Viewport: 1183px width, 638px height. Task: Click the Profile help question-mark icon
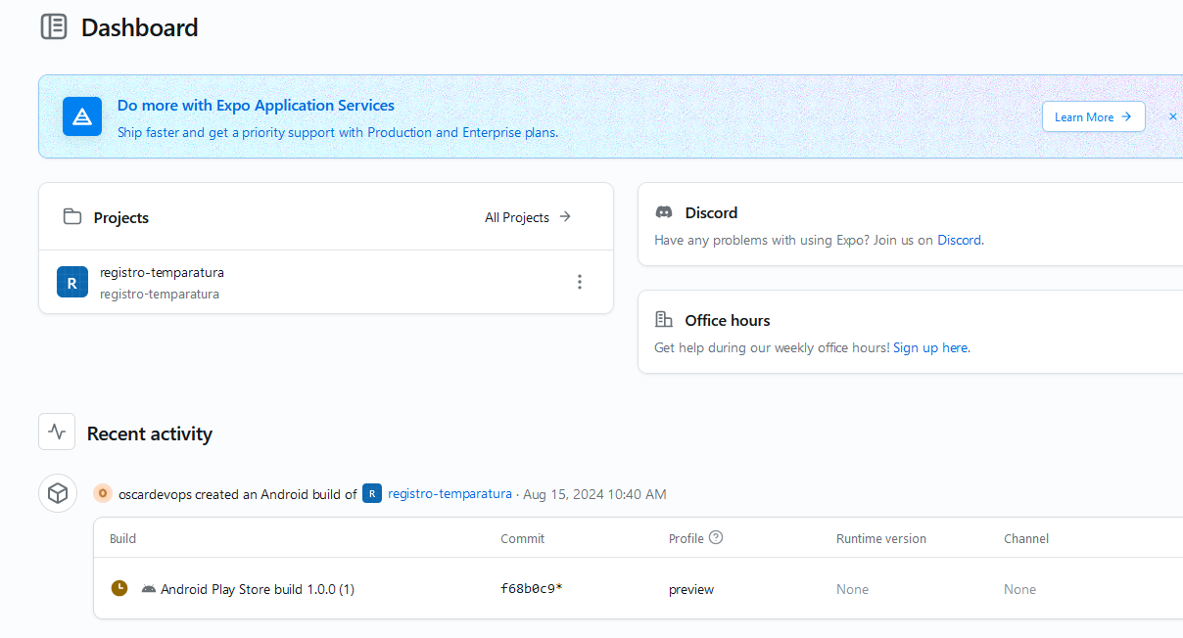[716, 537]
